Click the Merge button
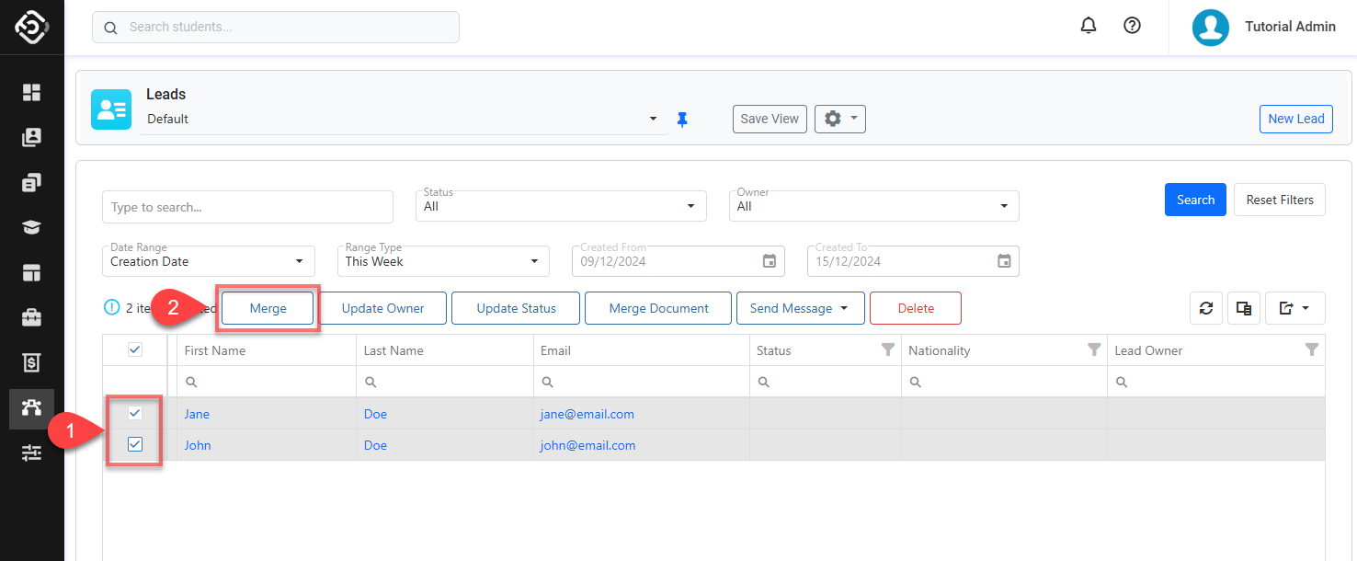The width and height of the screenshot is (1357, 561). click(268, 309)
